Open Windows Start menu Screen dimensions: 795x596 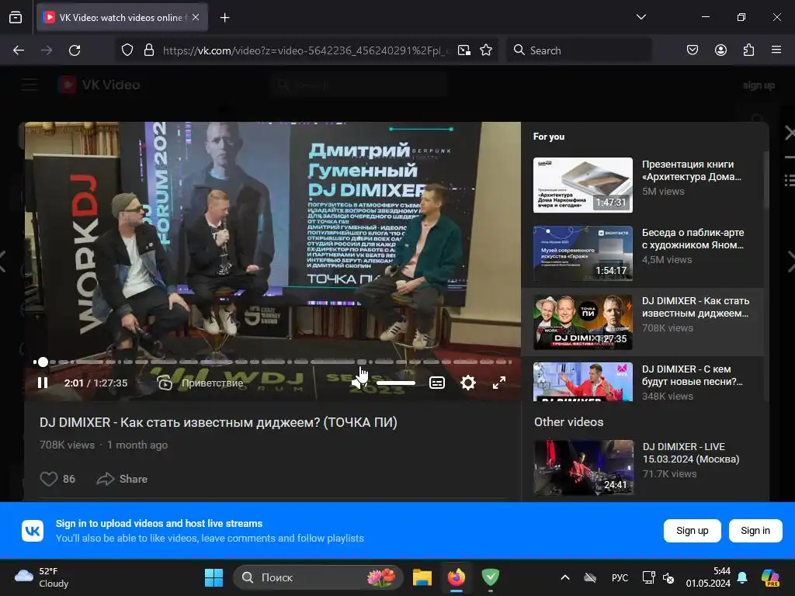pyautogui.click(x=214, y=577)
